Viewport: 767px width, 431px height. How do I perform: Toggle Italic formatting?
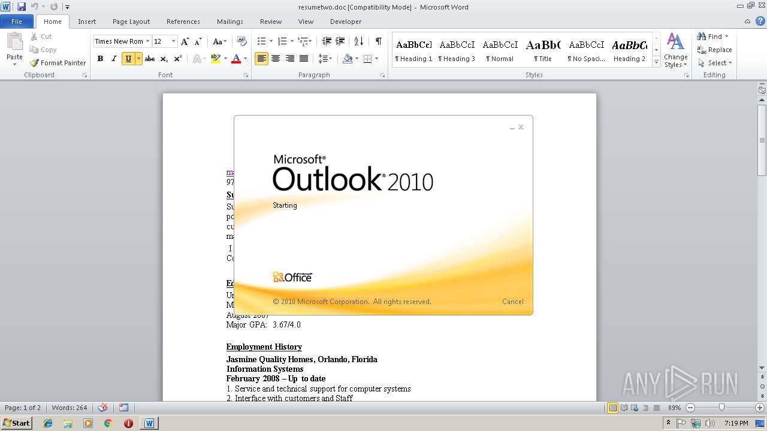tap(114, 59)
